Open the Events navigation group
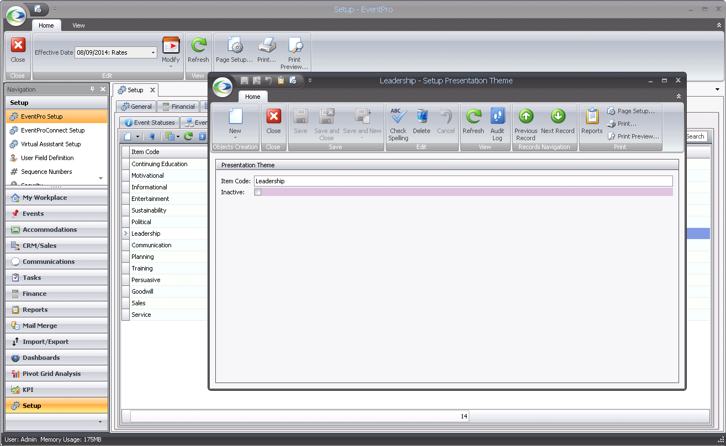The height and width of the screenshot is (446, 726). coord(57,214)
